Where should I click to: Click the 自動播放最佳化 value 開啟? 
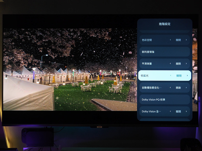pos(178,88)
